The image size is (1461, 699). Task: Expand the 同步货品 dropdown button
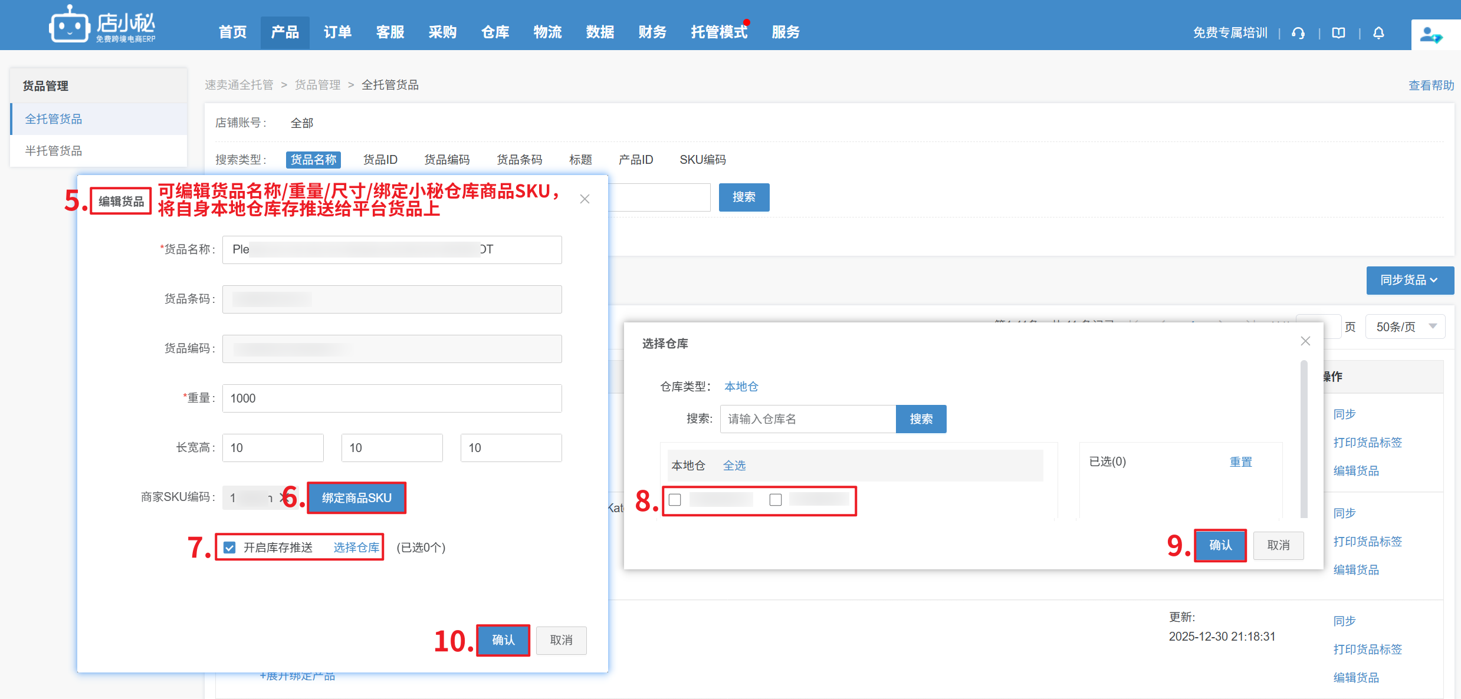click(x=1410, y=280)
